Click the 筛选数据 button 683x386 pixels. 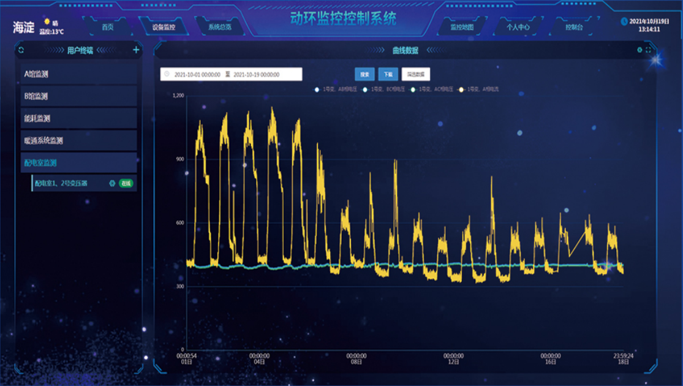click(415, 74)
